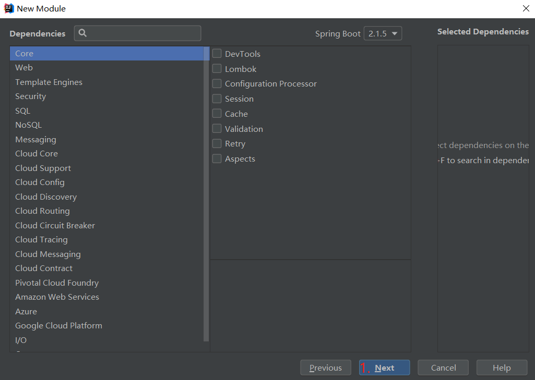
Task: Open the Security category
Action: point(31,96)
